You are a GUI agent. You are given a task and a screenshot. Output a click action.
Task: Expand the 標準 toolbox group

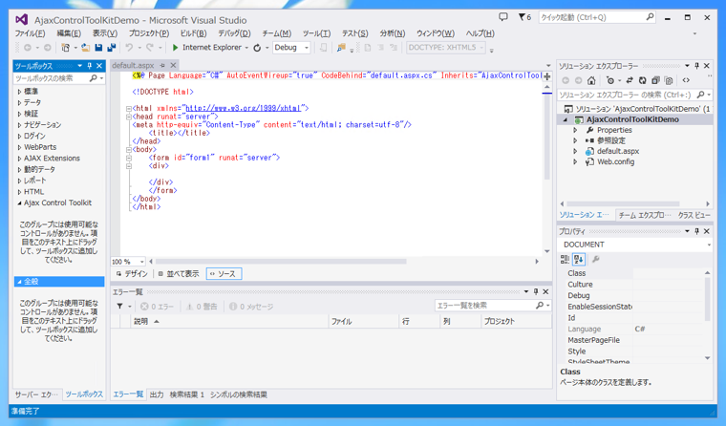[19, 92]
